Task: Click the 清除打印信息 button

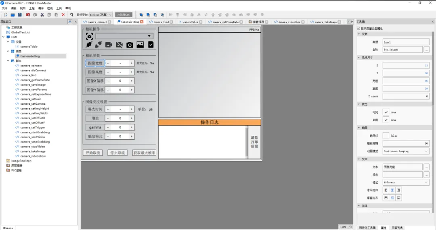Action: (254, 142)
